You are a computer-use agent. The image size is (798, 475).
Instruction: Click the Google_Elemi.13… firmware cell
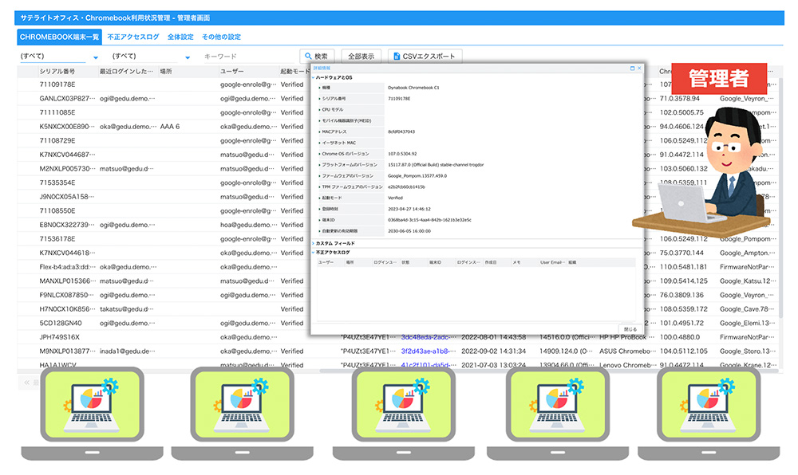[x=748, y=323]
